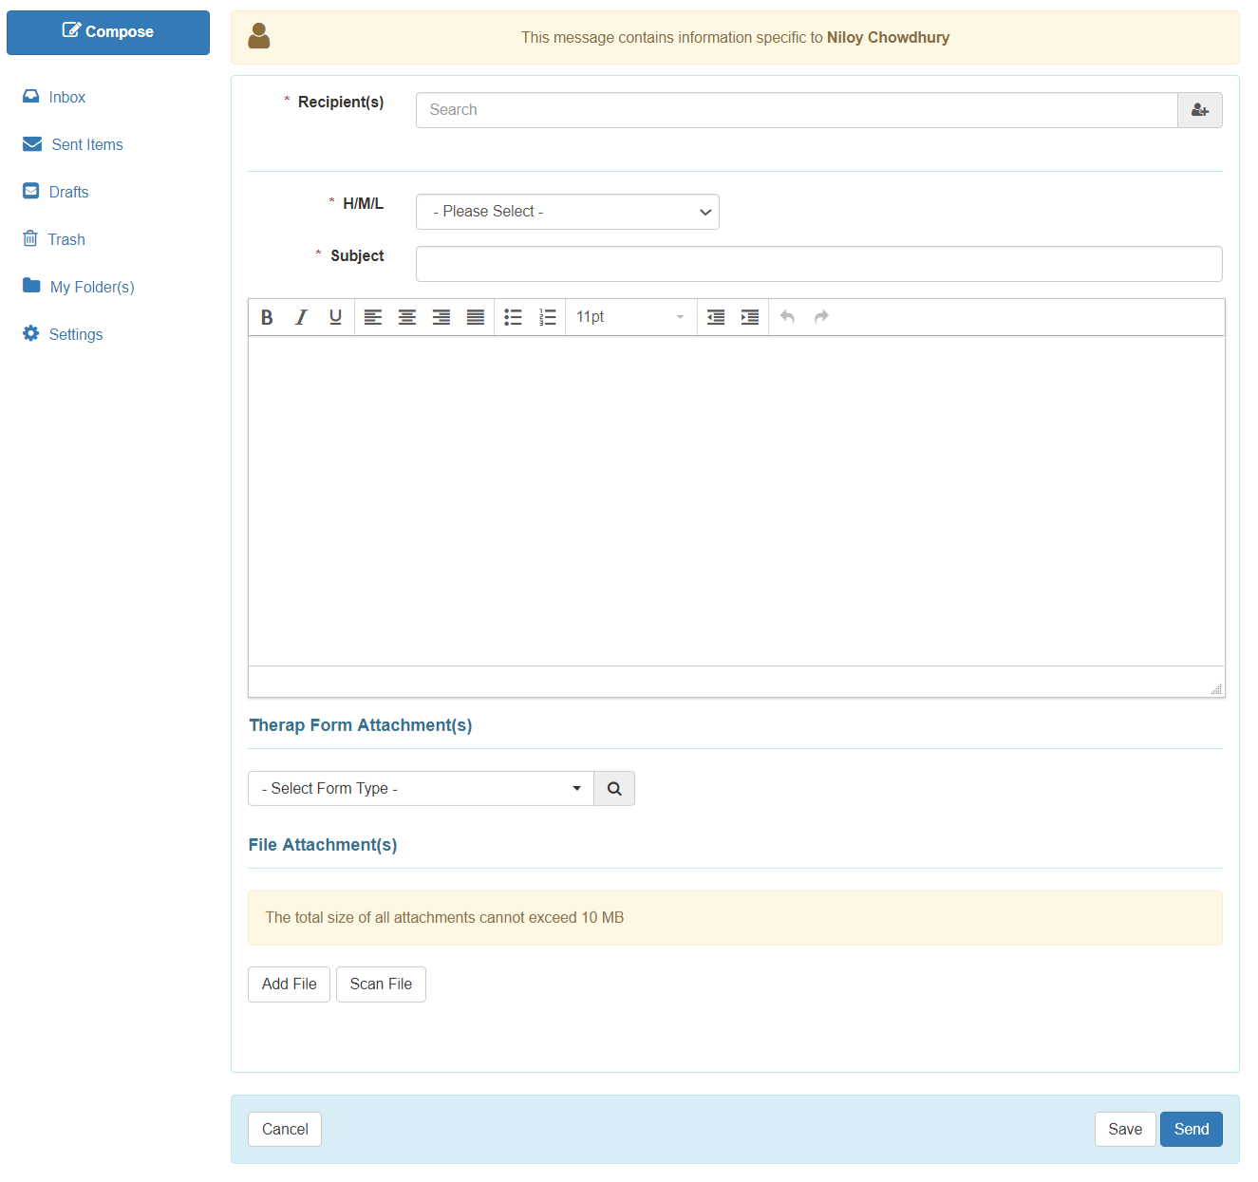Apply underline formatting in editor
This screenshot has height=1182, width=1258.
tap(335, 317)
